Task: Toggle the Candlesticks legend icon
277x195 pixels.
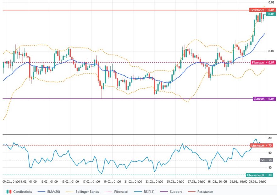Action: coord(8,192)
